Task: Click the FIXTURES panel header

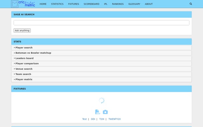Action: pyautogui.click(x=101, y=89)
